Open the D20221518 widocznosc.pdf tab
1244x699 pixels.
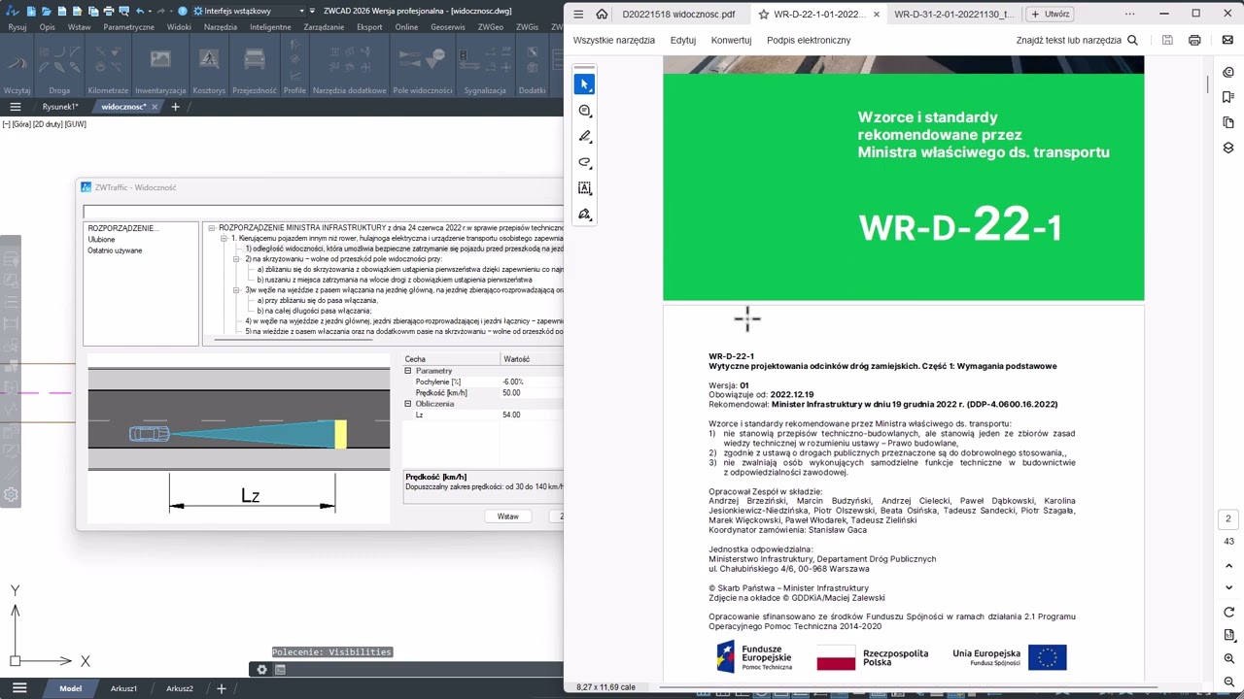[x=678, y=15]
